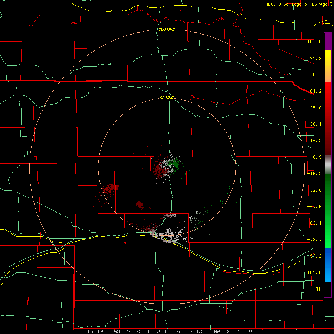334x334 pixels.
Task: Click the blue segment of the color bar
Action: [328, 265]
